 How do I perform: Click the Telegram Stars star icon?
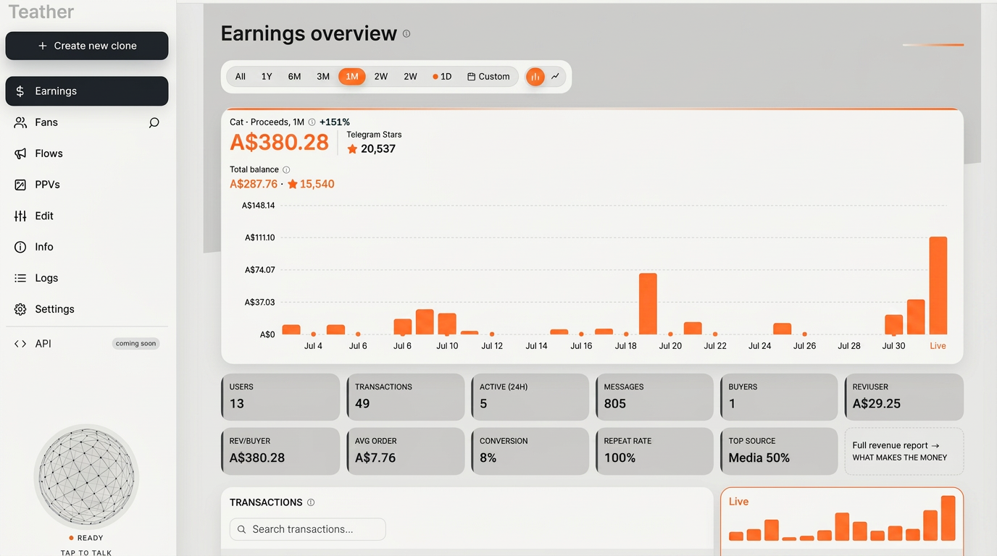coord(352,149)
